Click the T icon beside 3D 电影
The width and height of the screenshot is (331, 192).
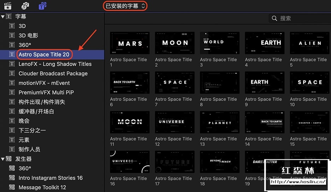point(12,35)
